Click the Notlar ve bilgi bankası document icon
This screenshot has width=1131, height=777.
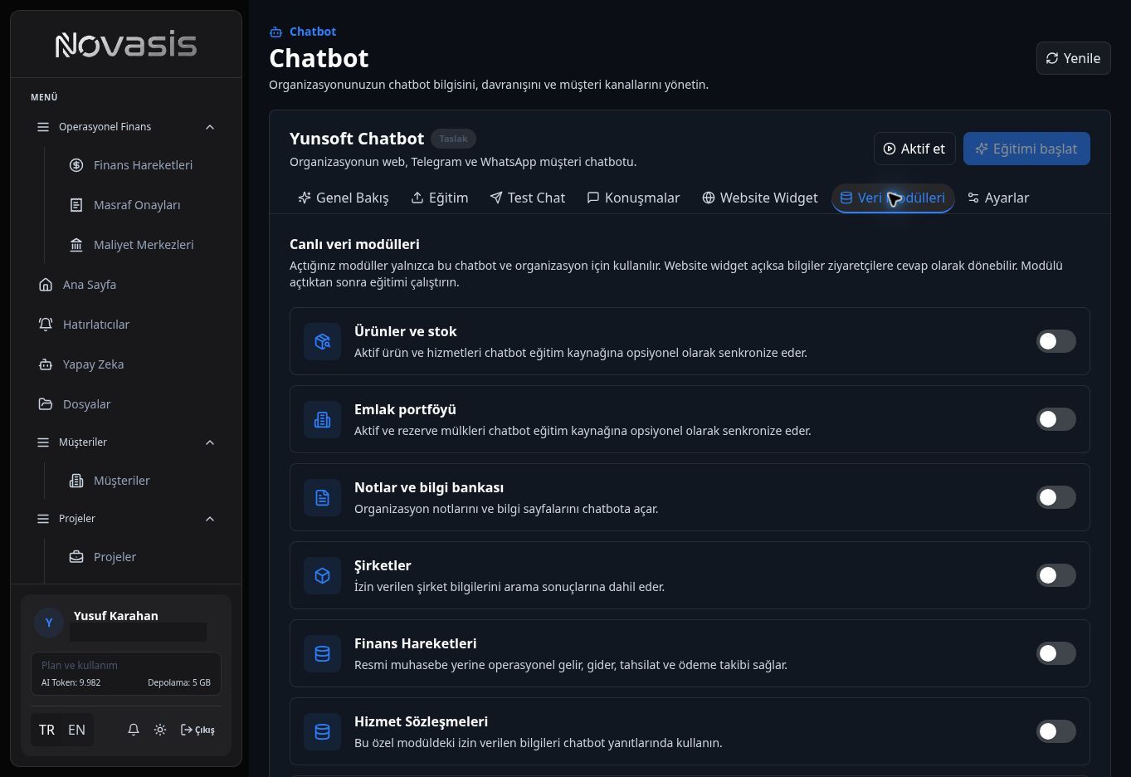pyautogui.click(x=323, y=497)
